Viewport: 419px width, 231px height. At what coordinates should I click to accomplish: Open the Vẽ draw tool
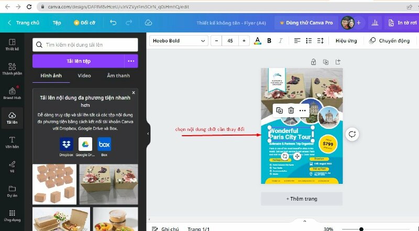coord(12,167)
